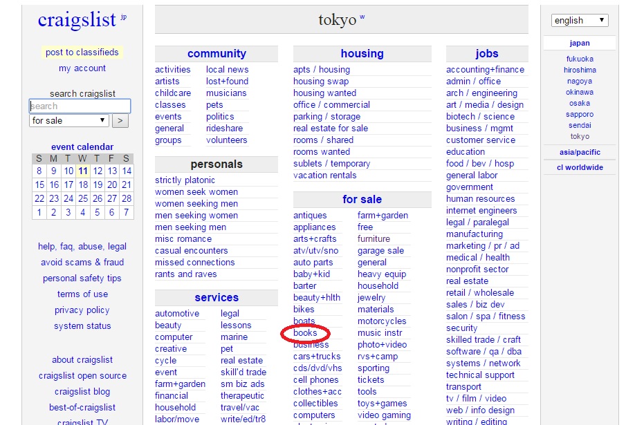635x425 pixels.
Task: Open 'personal safety tips' link
Action: [x=82, y=278]
